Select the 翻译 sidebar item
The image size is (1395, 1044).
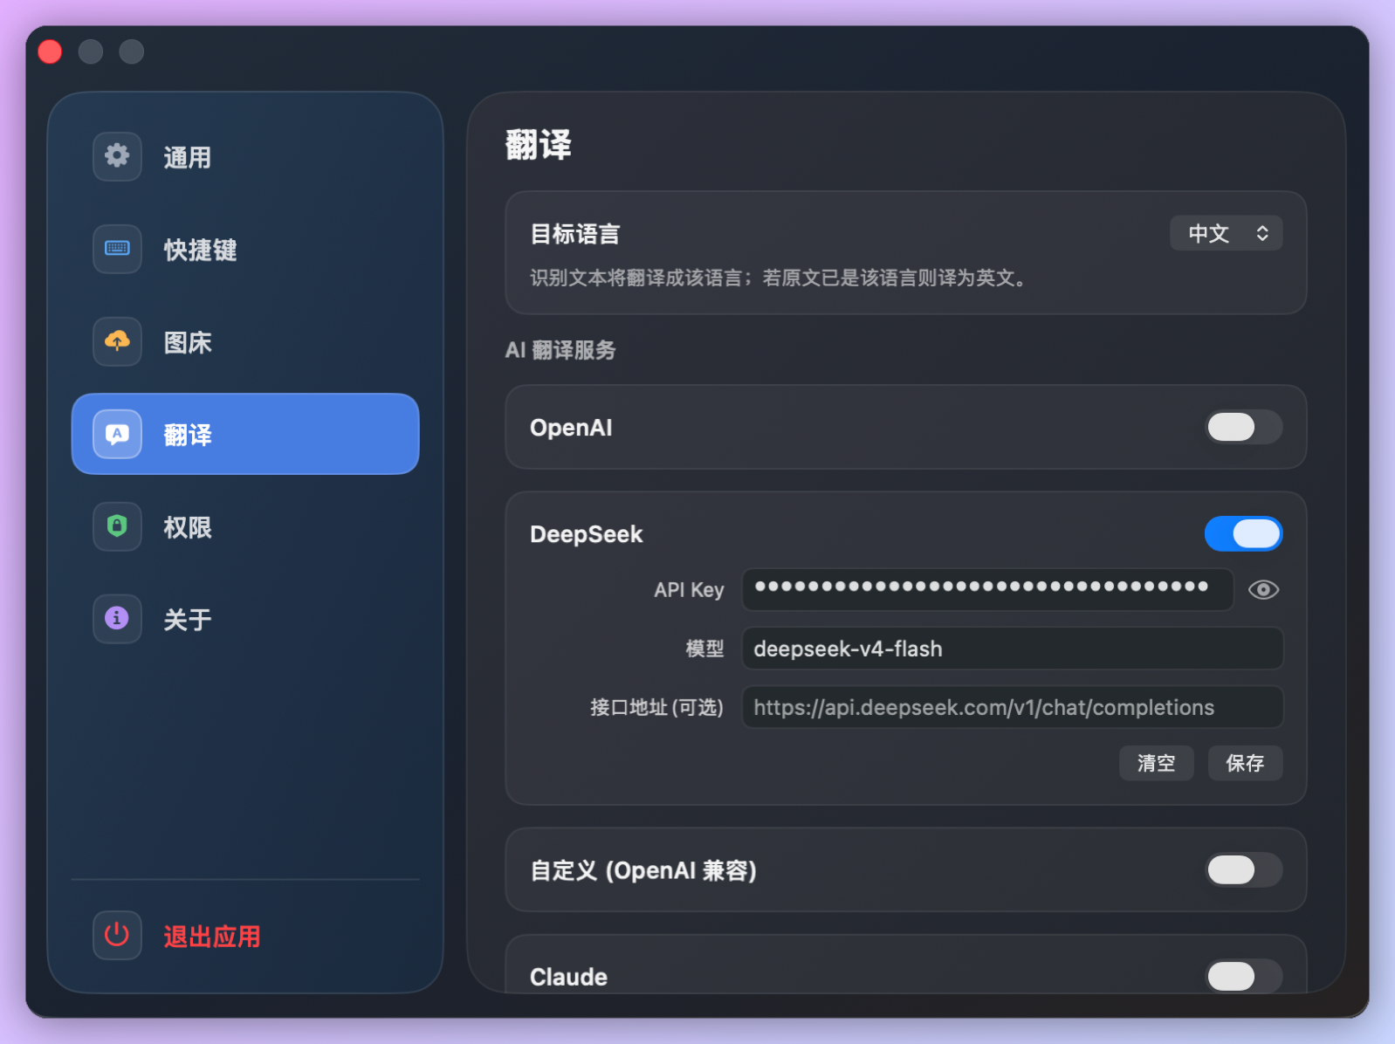[x=245, y=434]
